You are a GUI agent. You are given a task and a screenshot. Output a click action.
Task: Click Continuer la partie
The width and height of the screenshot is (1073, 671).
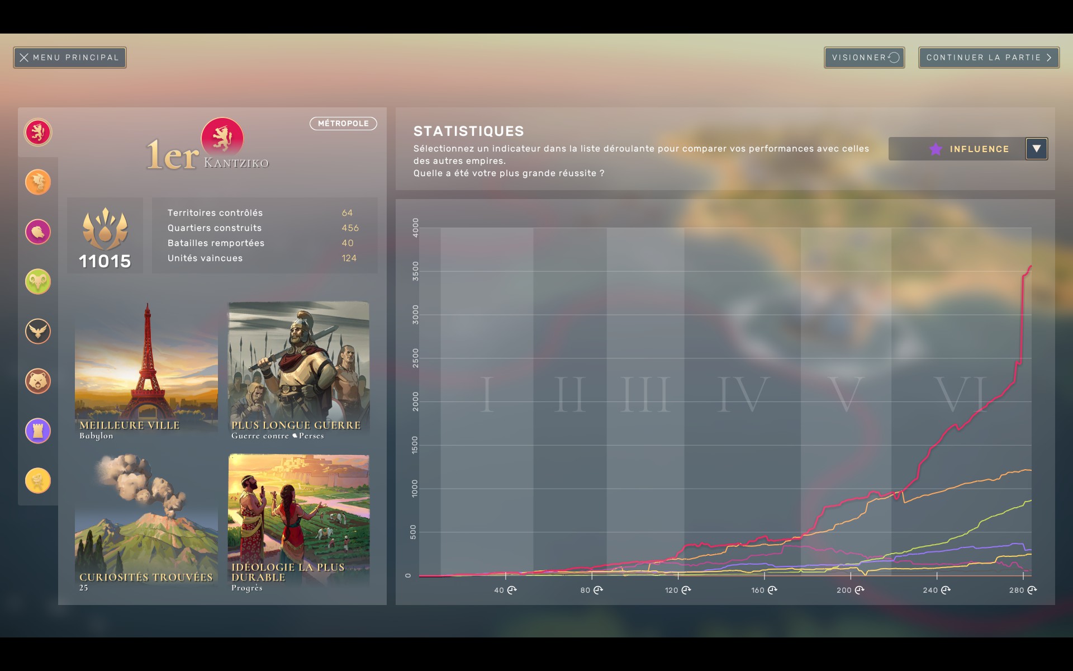click(x=988, y=57)
